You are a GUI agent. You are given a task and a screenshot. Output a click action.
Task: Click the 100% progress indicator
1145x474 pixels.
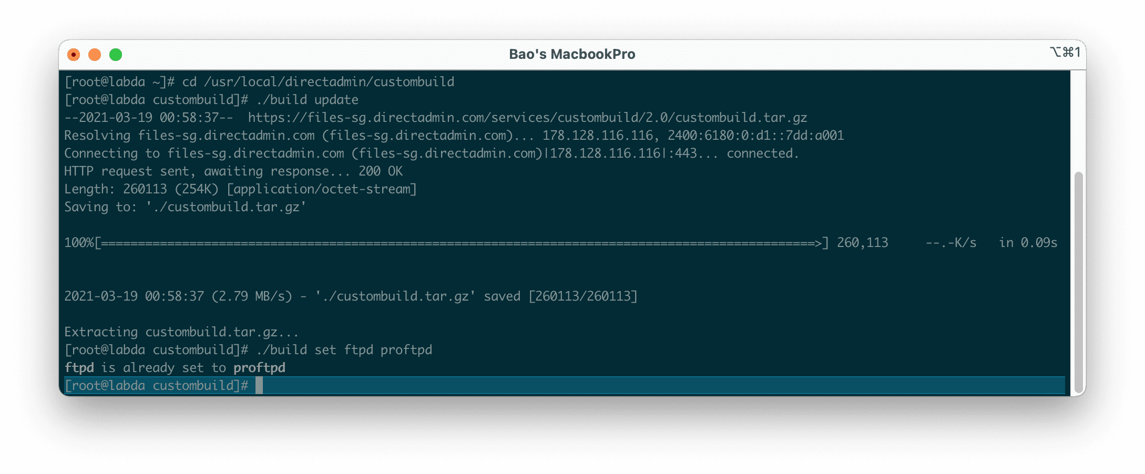pyautogui.click(x=79, y=242)
